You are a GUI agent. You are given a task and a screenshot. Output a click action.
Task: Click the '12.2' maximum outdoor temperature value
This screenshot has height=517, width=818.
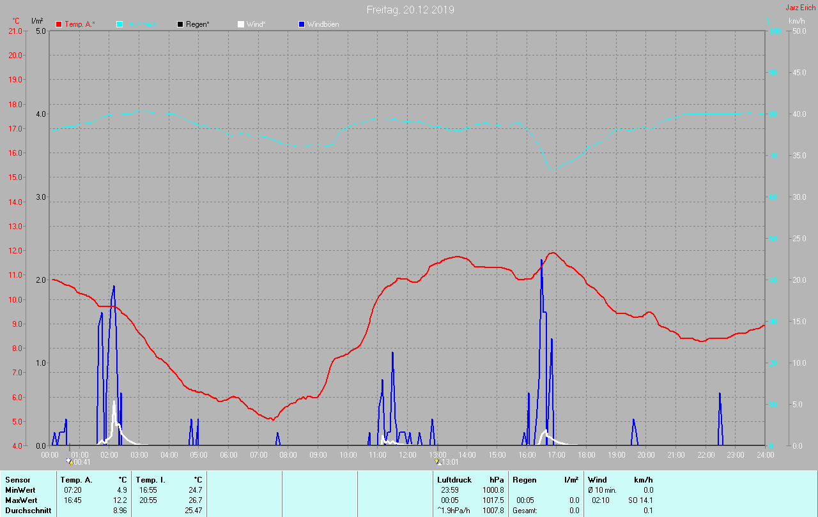120,500
